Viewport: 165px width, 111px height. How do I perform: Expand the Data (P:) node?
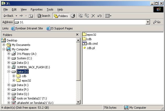click(9, 89)
